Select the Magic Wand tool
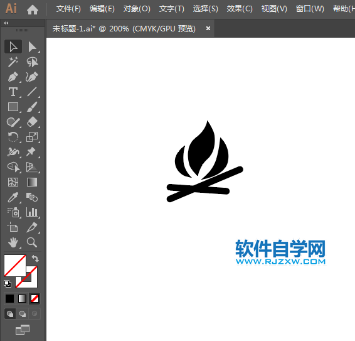 click(x=13, y=62)
